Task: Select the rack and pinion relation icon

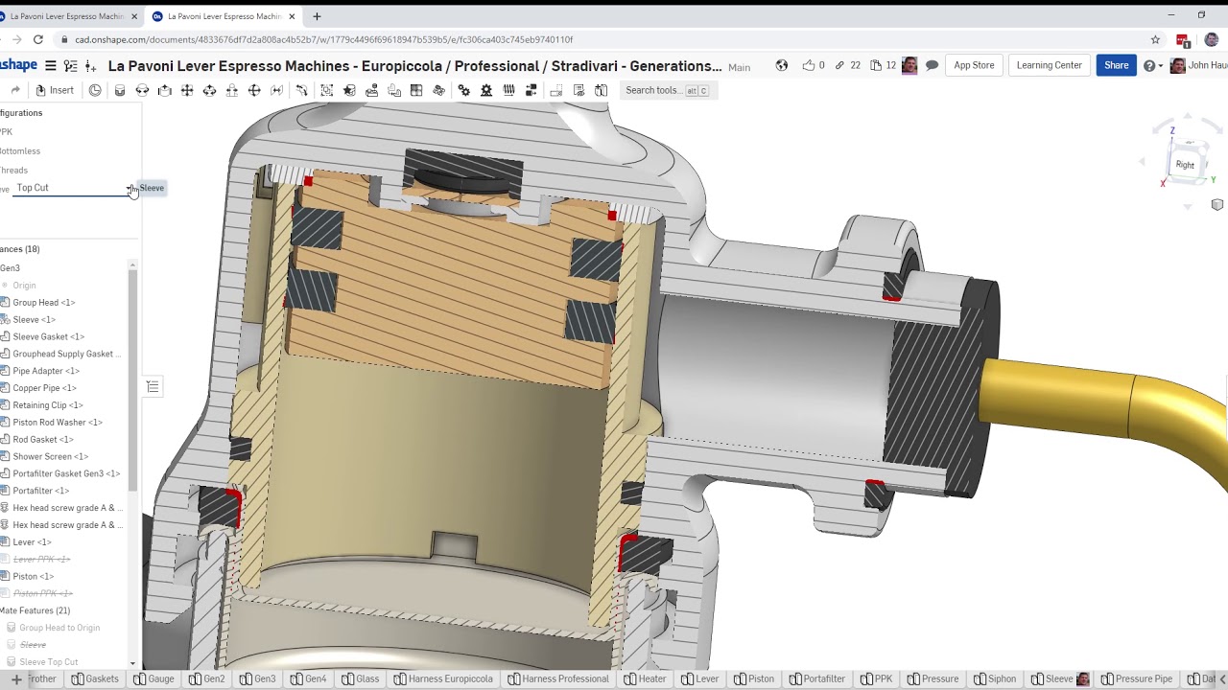Action: pyautogui.click(x=486, y=90)
